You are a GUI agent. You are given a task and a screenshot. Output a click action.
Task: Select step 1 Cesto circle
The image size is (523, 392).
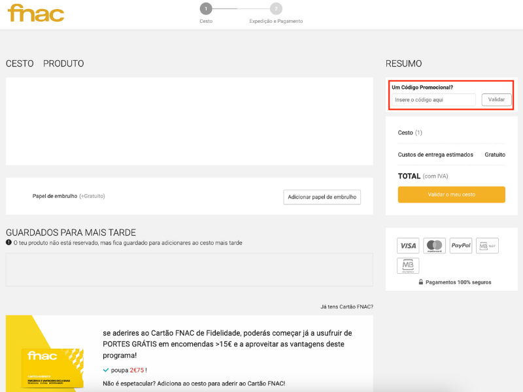pyautogui.click(x=206, y=8)
